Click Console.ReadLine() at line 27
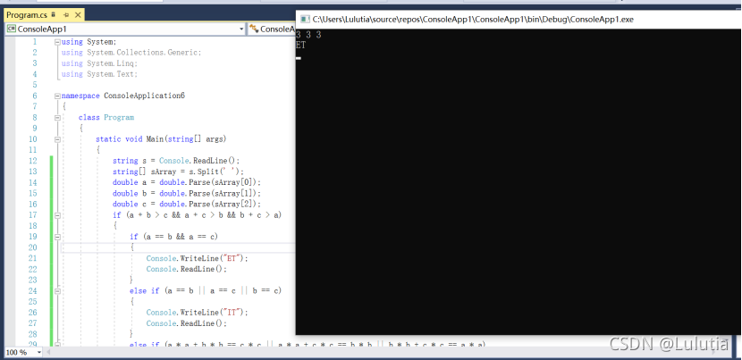Viewport: 742px width, 360px height. click(x=187, y=323)
